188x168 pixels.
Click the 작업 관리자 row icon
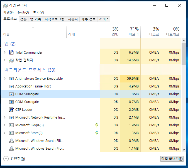[x=11, y=60]
